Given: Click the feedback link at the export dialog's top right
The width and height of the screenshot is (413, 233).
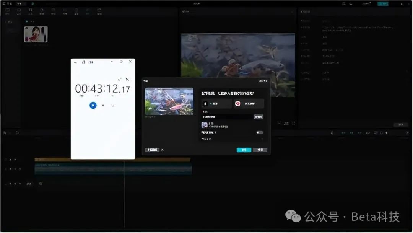Looking at the screenshot, I should coord(263,81).
